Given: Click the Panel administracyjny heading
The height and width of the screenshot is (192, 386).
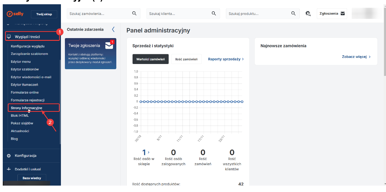Looking at the screenshot, I should coord(158,30).
